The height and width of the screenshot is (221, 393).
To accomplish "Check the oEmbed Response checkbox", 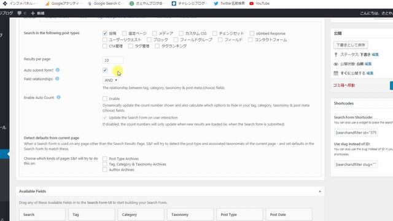I will [x=252, y=33].
